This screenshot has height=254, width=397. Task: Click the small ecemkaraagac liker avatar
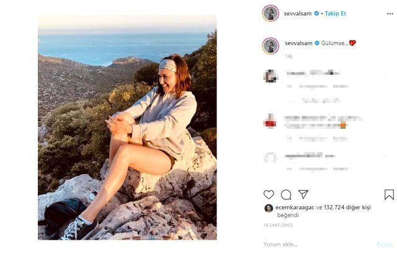point(269,208)
